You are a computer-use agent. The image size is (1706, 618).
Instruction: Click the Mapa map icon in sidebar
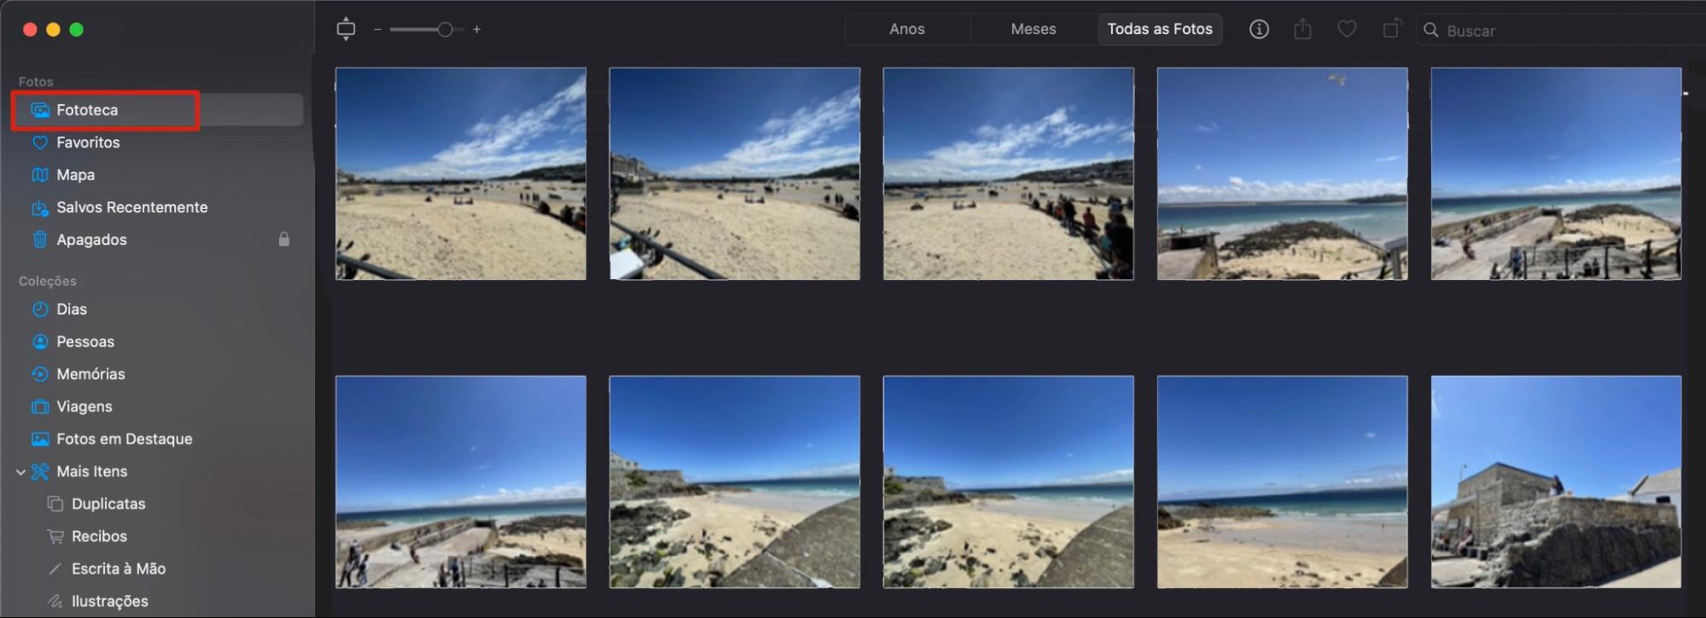pyautogui.click(x=40, y=175)
